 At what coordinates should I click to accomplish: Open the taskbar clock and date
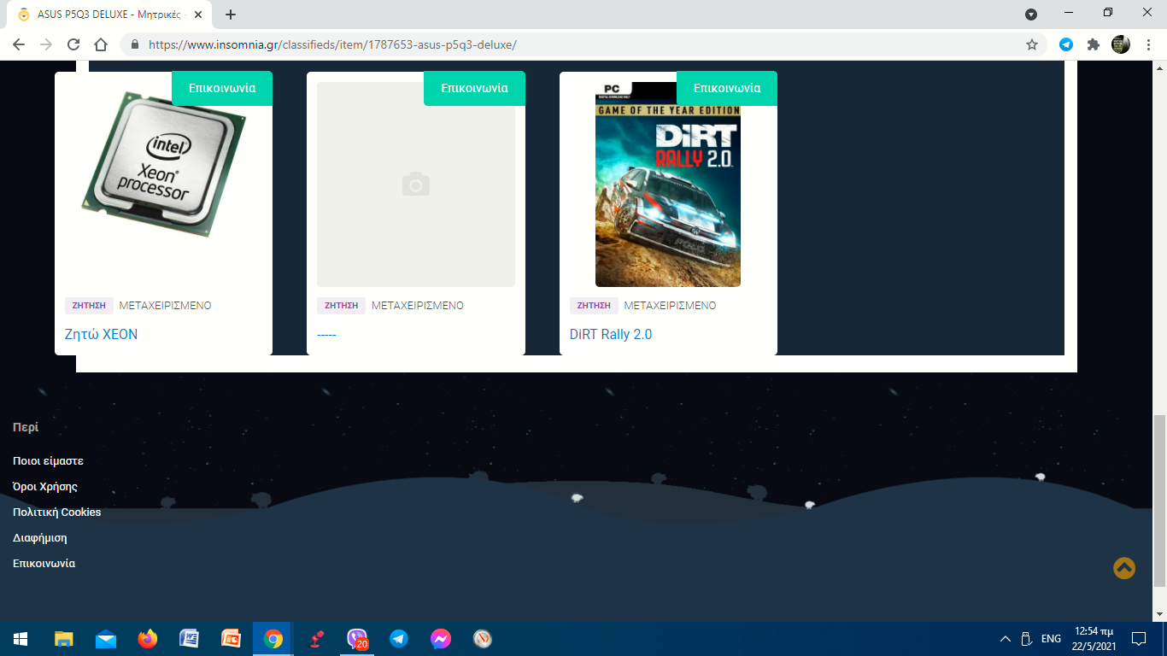[x=1094, y=639]
